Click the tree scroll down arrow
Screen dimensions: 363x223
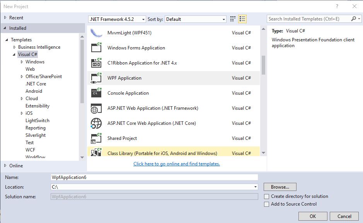click(x=82, y=157)
